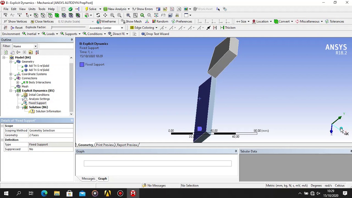Image resolution: width=352 pixels, height=198 pixels.
Task: Open Microsoft Edge from the taskbar
Action: tap(44, 193)
